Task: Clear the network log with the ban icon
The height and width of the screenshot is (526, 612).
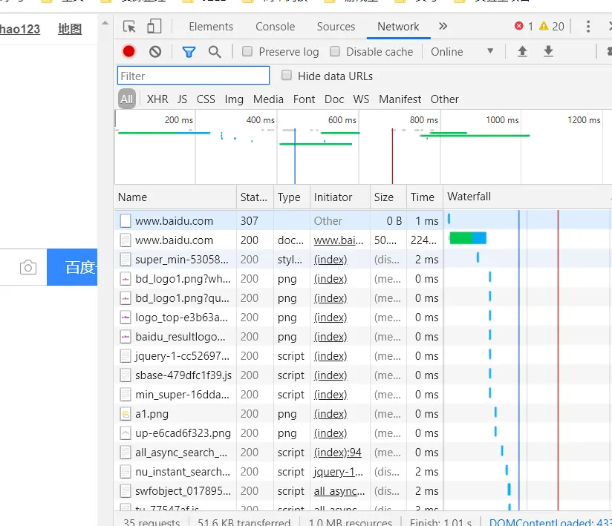Action: pos(155,51)
